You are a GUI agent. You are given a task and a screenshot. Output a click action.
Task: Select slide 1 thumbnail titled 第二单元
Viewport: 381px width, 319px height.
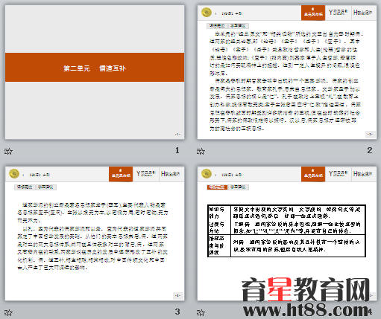coord(95,72)
